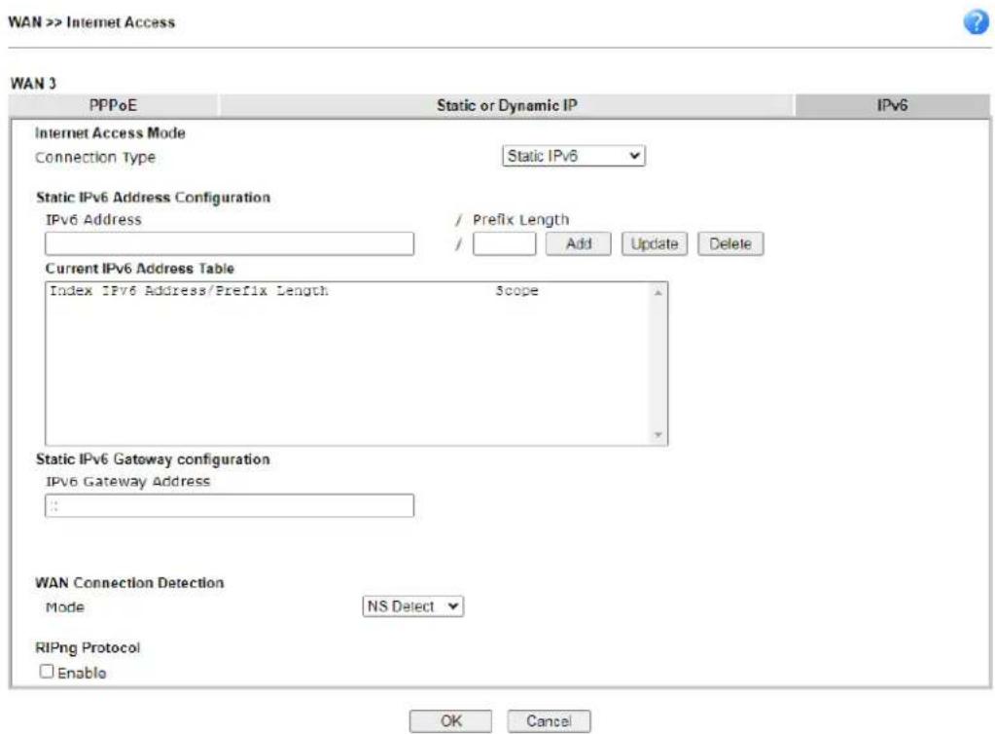This screenshot has height=734, width=995.
Task: Click the 'WAN Connection Detection' heading
Action: pyautogui.click(x=129, y=583)
